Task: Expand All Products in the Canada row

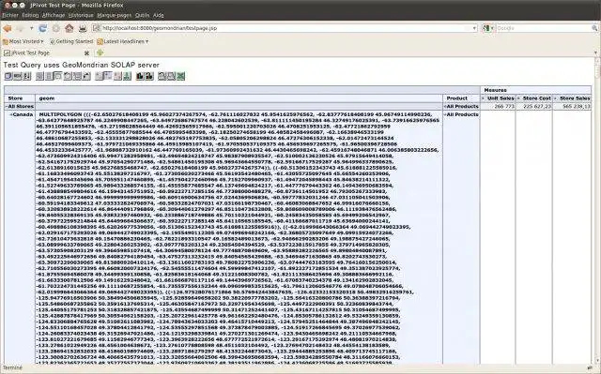Action: (x=445, y=114)
